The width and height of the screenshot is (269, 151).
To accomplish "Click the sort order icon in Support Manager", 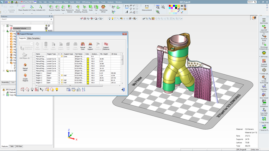I will [x=84, y=89].
